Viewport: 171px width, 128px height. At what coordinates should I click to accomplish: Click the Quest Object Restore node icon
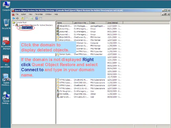[17, 25]
